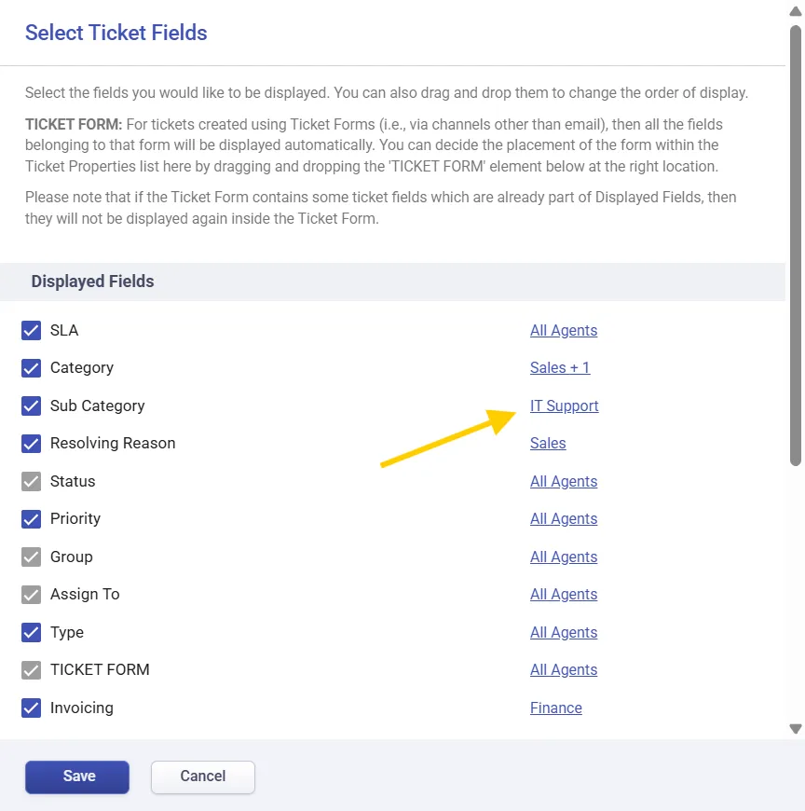Open All Agents link for SLA
This screenshot has height=811, width=805.
tap(563, 331)
